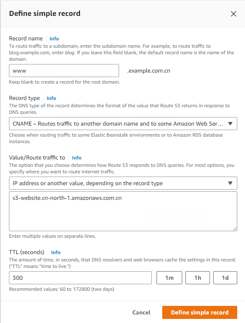
Task: Click the arrow icon on Record type selector
Action: pyautogui.click(x=230, y=124)
